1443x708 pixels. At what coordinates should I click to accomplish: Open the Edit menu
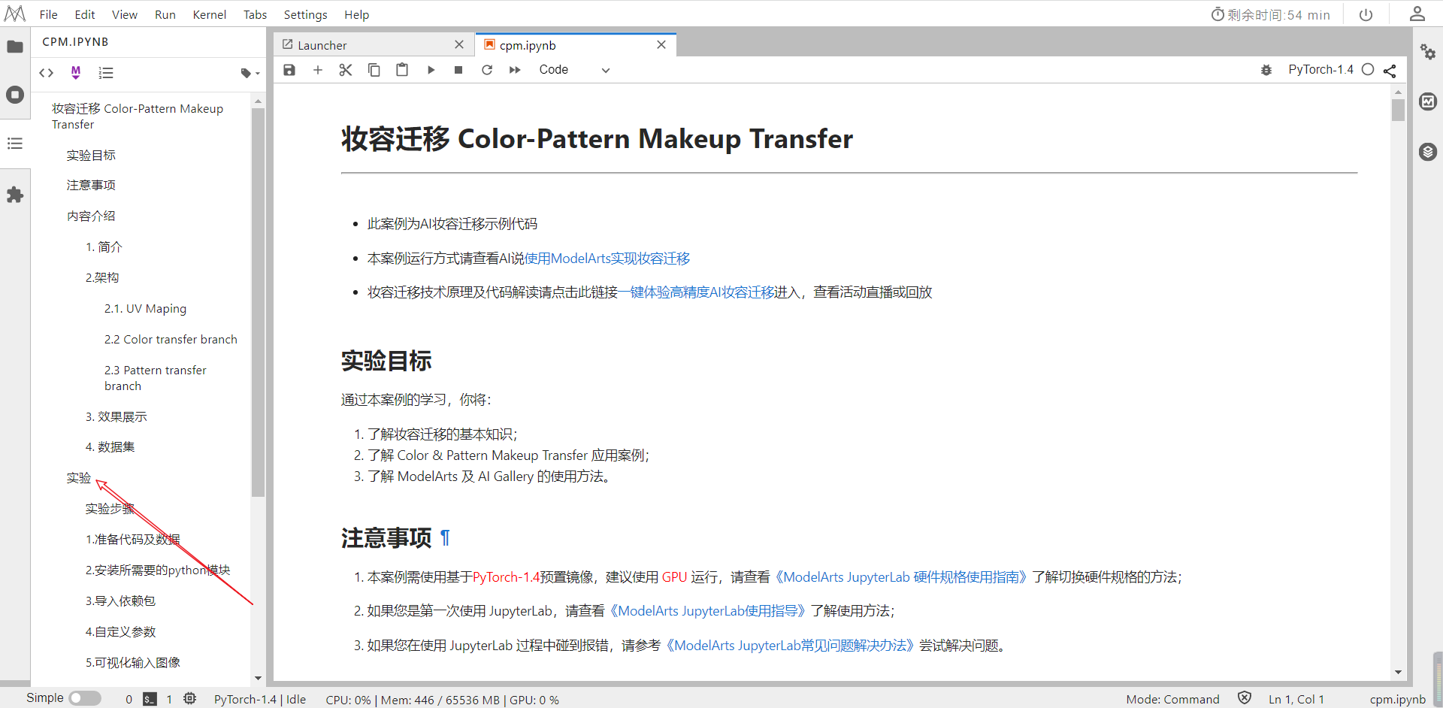click(85, 14)
